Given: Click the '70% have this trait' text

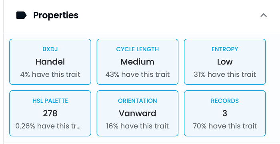Looking at the screenshot, I should 225,126.
